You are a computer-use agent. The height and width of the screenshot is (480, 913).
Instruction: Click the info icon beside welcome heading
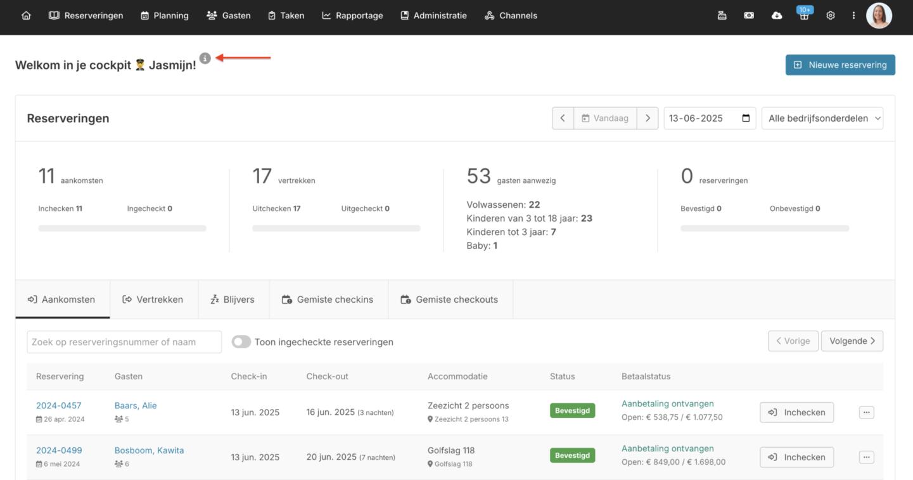point(205,58)
